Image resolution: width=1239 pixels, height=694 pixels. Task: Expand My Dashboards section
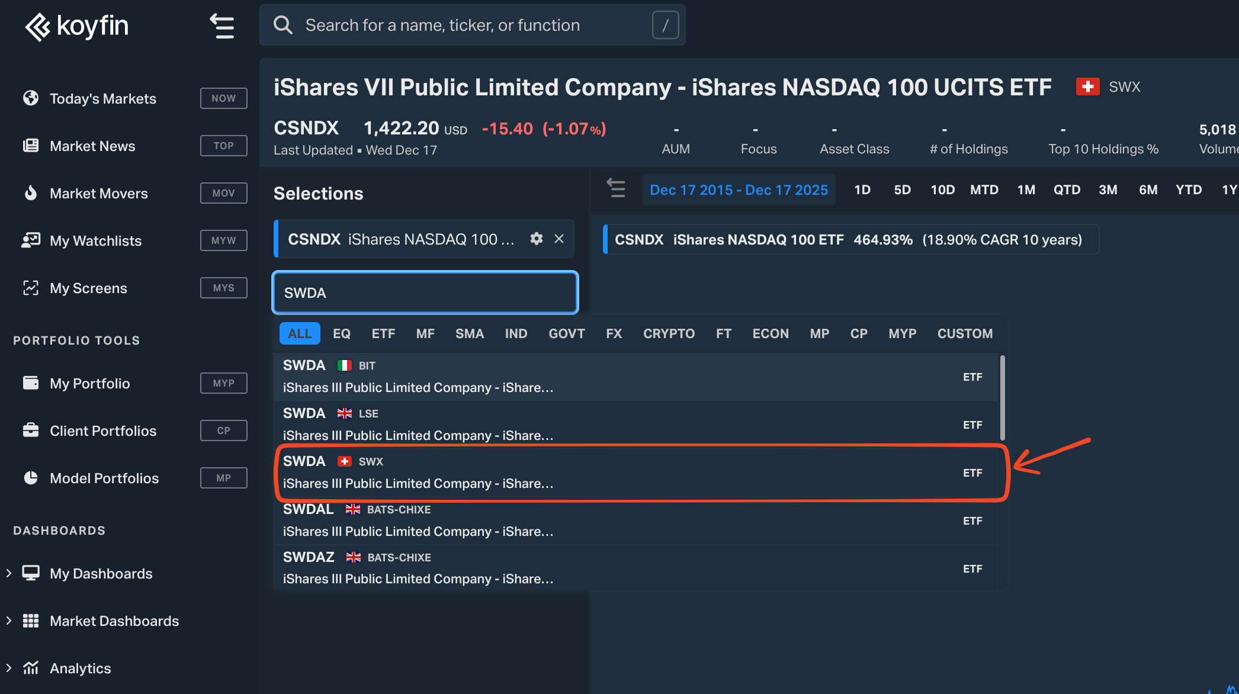click(x=9, y=573)
